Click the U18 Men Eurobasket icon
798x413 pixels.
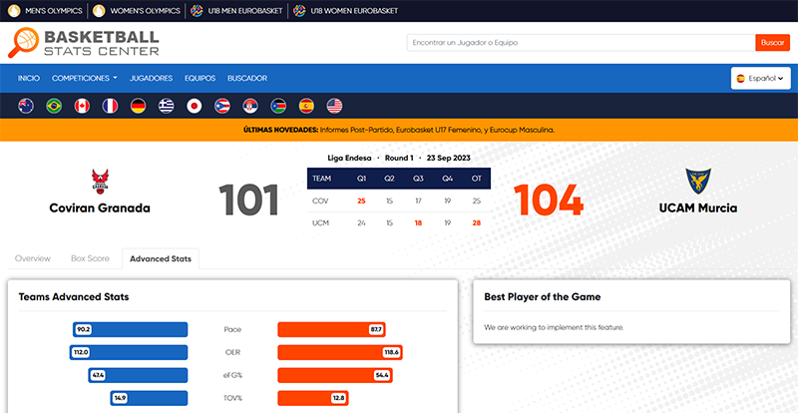(197, 11)
